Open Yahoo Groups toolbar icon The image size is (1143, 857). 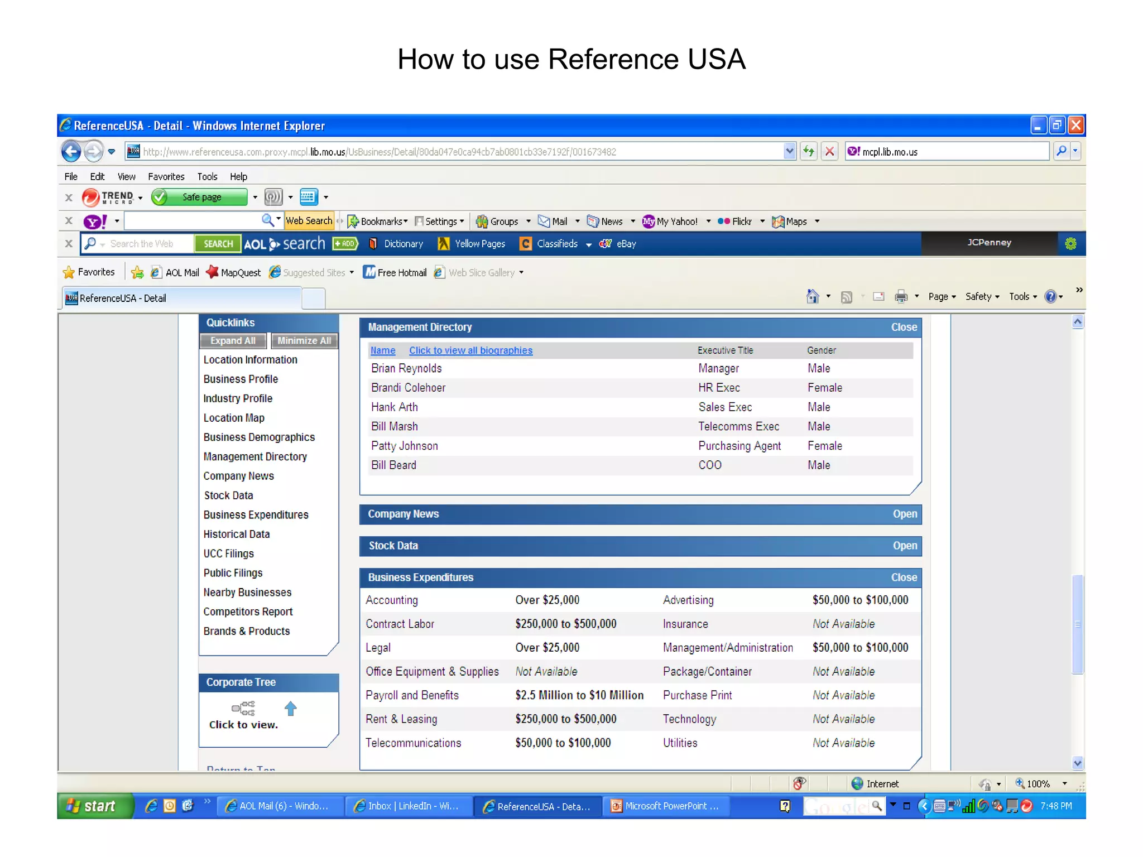coord(497,222)
